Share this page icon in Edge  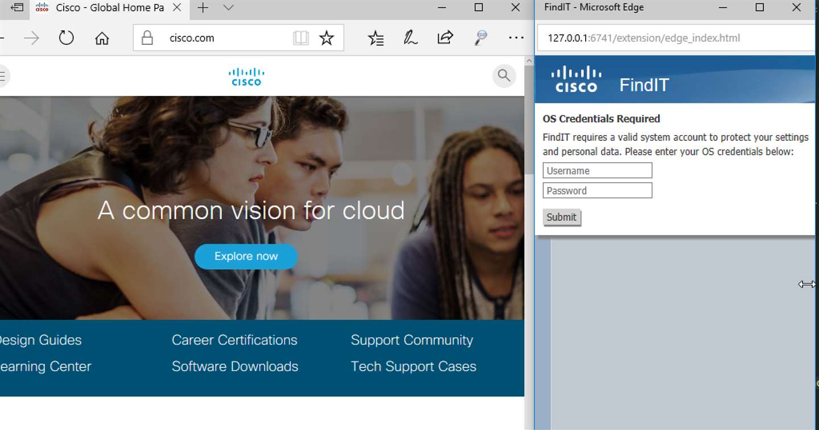click(x=445, y=37)
